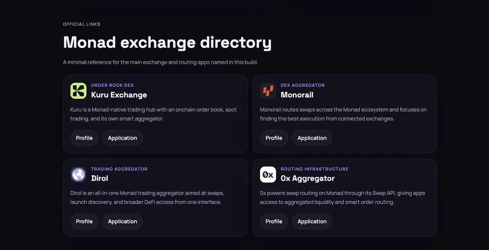This screenshot has height=250, width=489.
Task: Launch the Kuru Exchange Application button
Action: (x=122, y=138)
